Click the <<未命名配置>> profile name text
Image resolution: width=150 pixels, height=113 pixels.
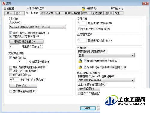[x=36, y=8]
